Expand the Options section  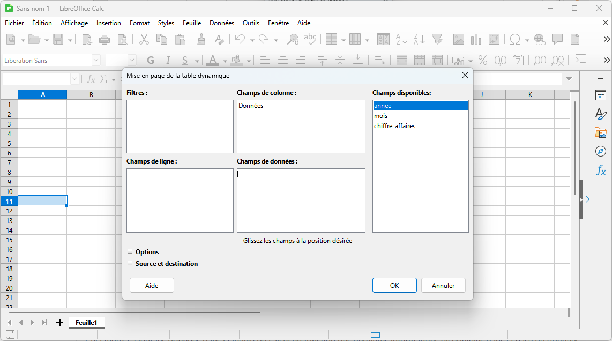pyautogui.click(x=130, y=251)
